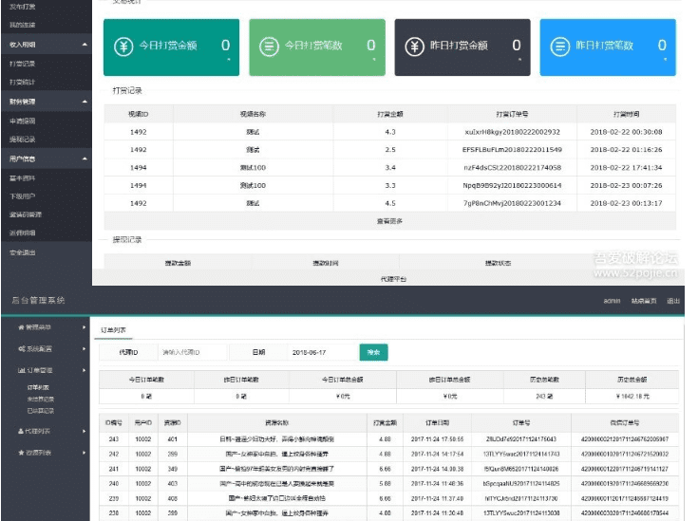The width and height of the screenshot is (698, 521).
Task: Click home icon beside 管理菜单
Action: point(21,326)
